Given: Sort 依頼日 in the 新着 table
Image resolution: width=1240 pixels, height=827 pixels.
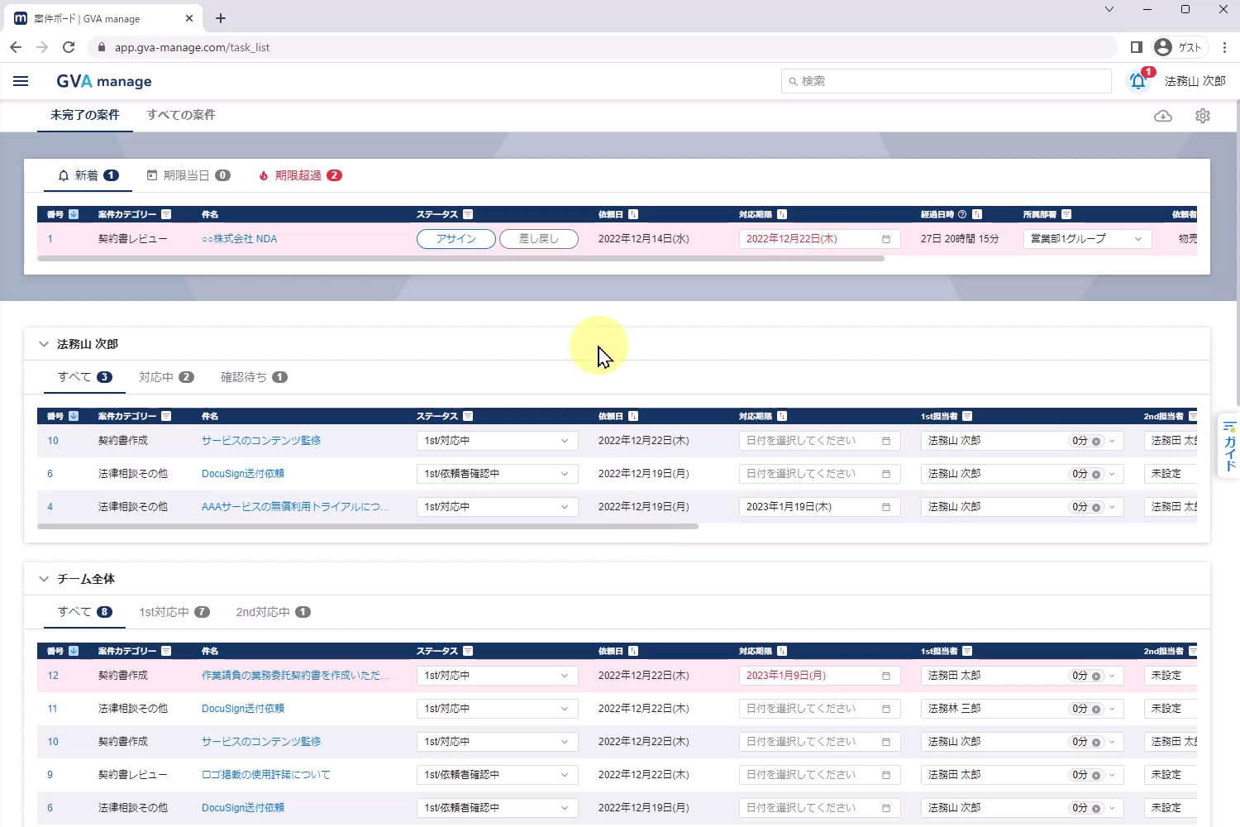Looking at the screenshot, I should click(x=633, y=214).
